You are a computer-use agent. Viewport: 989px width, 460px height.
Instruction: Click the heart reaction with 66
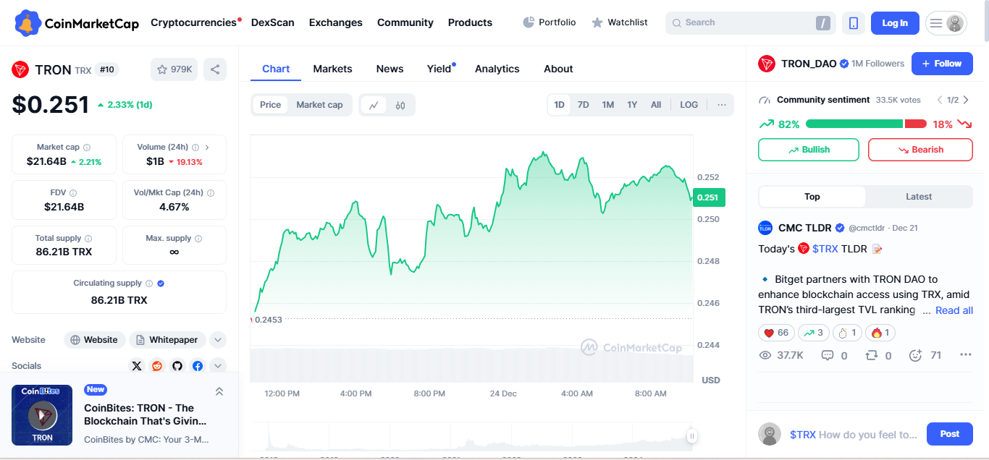click(x=776, y=333)
